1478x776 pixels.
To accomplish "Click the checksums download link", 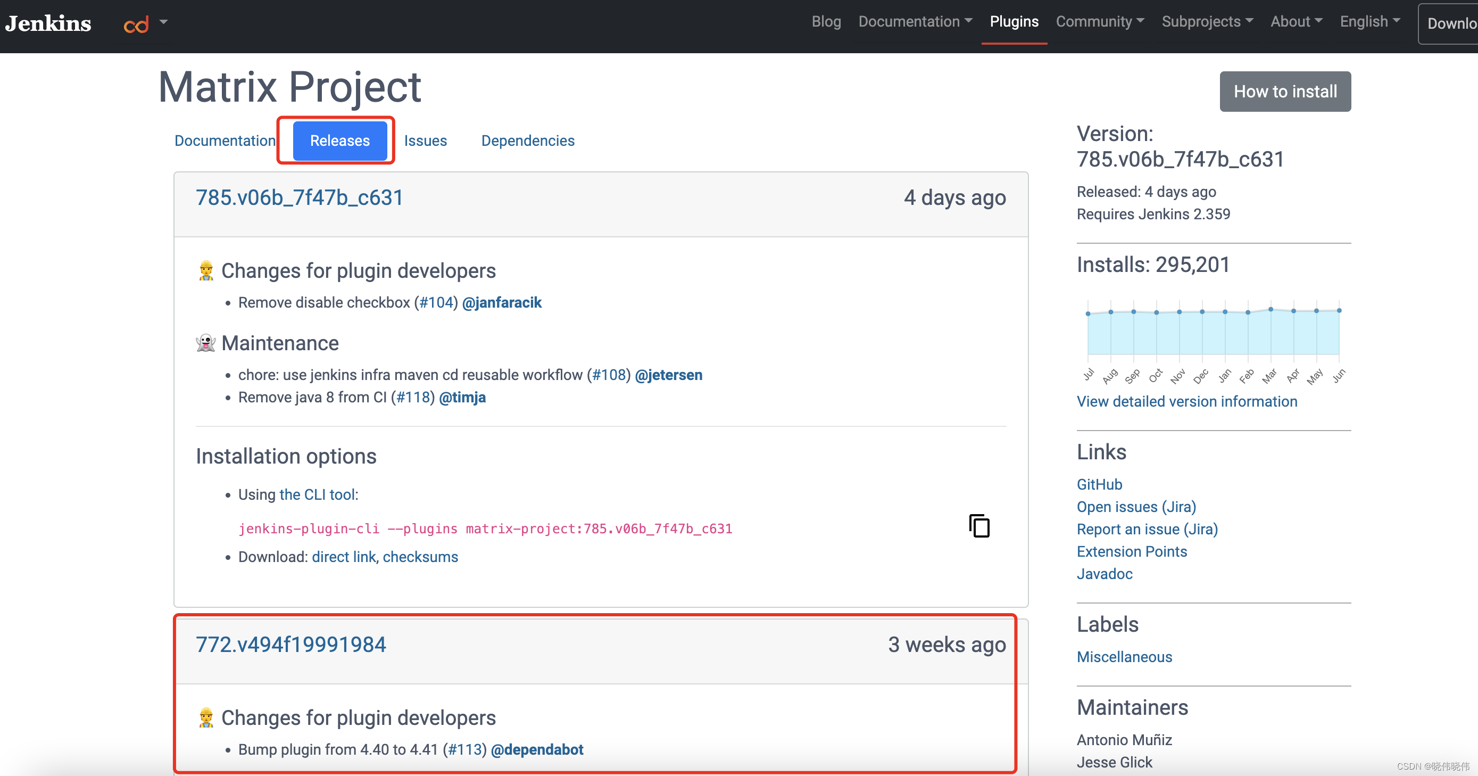I will (x=420, y=557).
